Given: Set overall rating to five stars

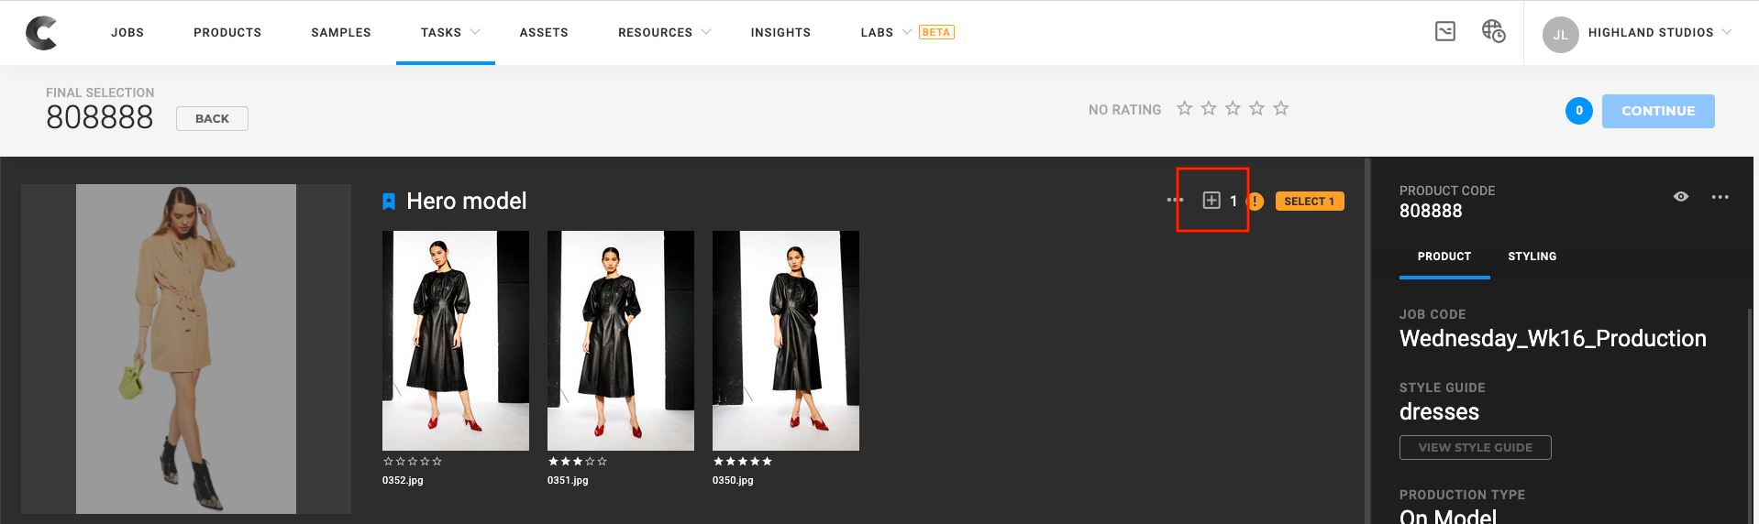Looking at the screenshot, I should pyautogui.click(x=1280, y=109).
